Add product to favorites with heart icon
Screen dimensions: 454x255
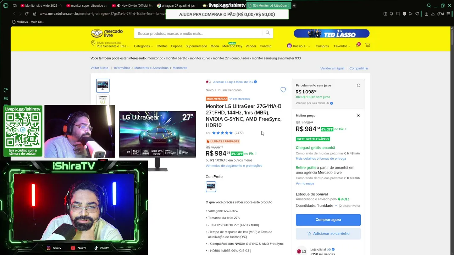pos(283,90)
